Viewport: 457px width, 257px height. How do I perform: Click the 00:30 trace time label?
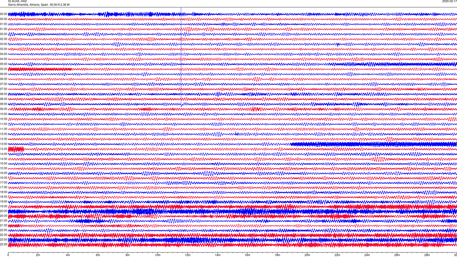click(x=3, y=19)
